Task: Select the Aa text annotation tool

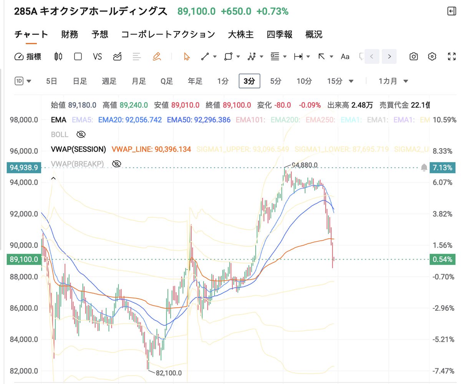Action: coord(345,57)
